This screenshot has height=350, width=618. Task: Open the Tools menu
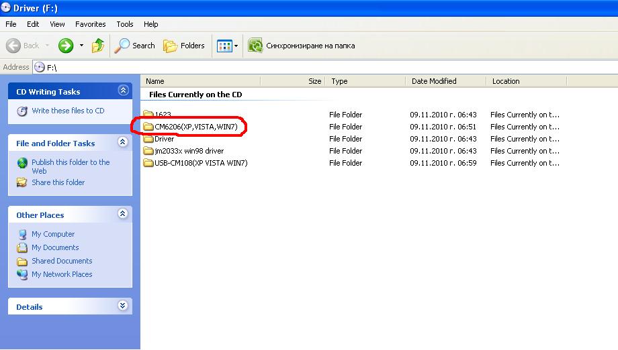tap(124, 24)
